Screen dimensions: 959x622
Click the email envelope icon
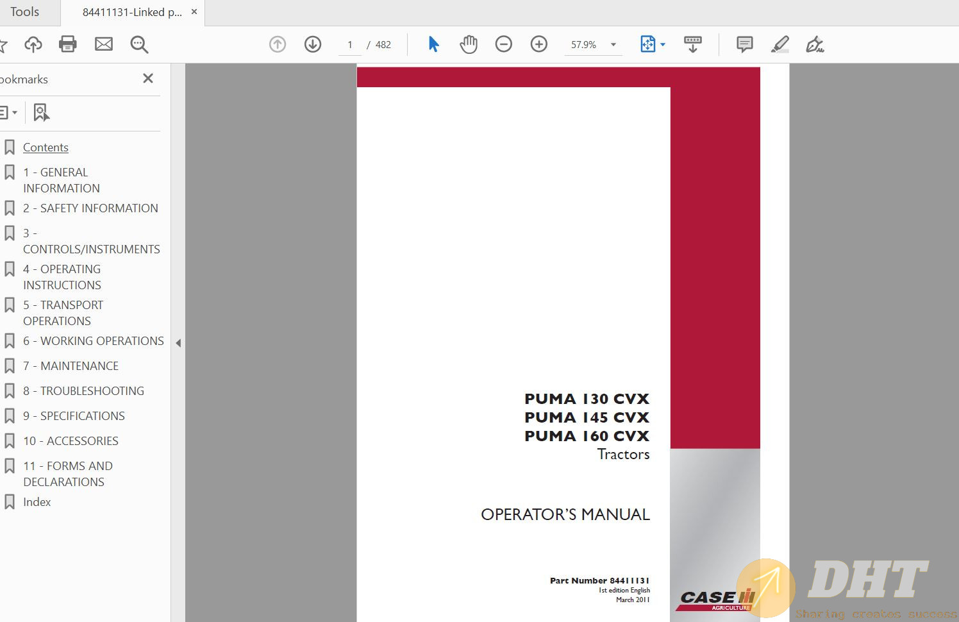click(x=103, y=44)
